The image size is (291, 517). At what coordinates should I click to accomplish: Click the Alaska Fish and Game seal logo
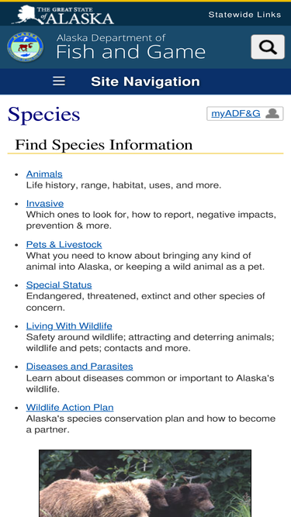25,47
